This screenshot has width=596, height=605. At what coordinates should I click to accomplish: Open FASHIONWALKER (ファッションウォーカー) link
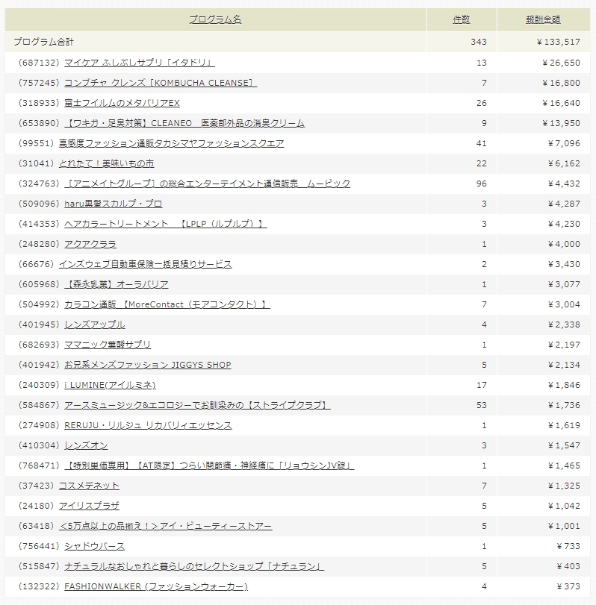tap(156, 586)
